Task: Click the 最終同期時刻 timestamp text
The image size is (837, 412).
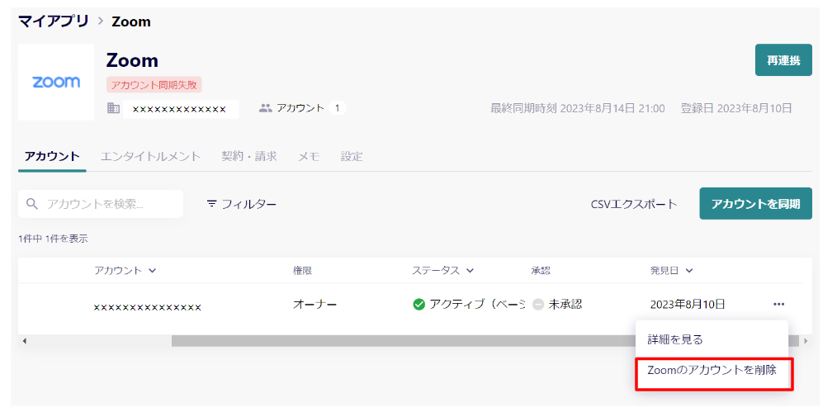Action: (578, 108)
